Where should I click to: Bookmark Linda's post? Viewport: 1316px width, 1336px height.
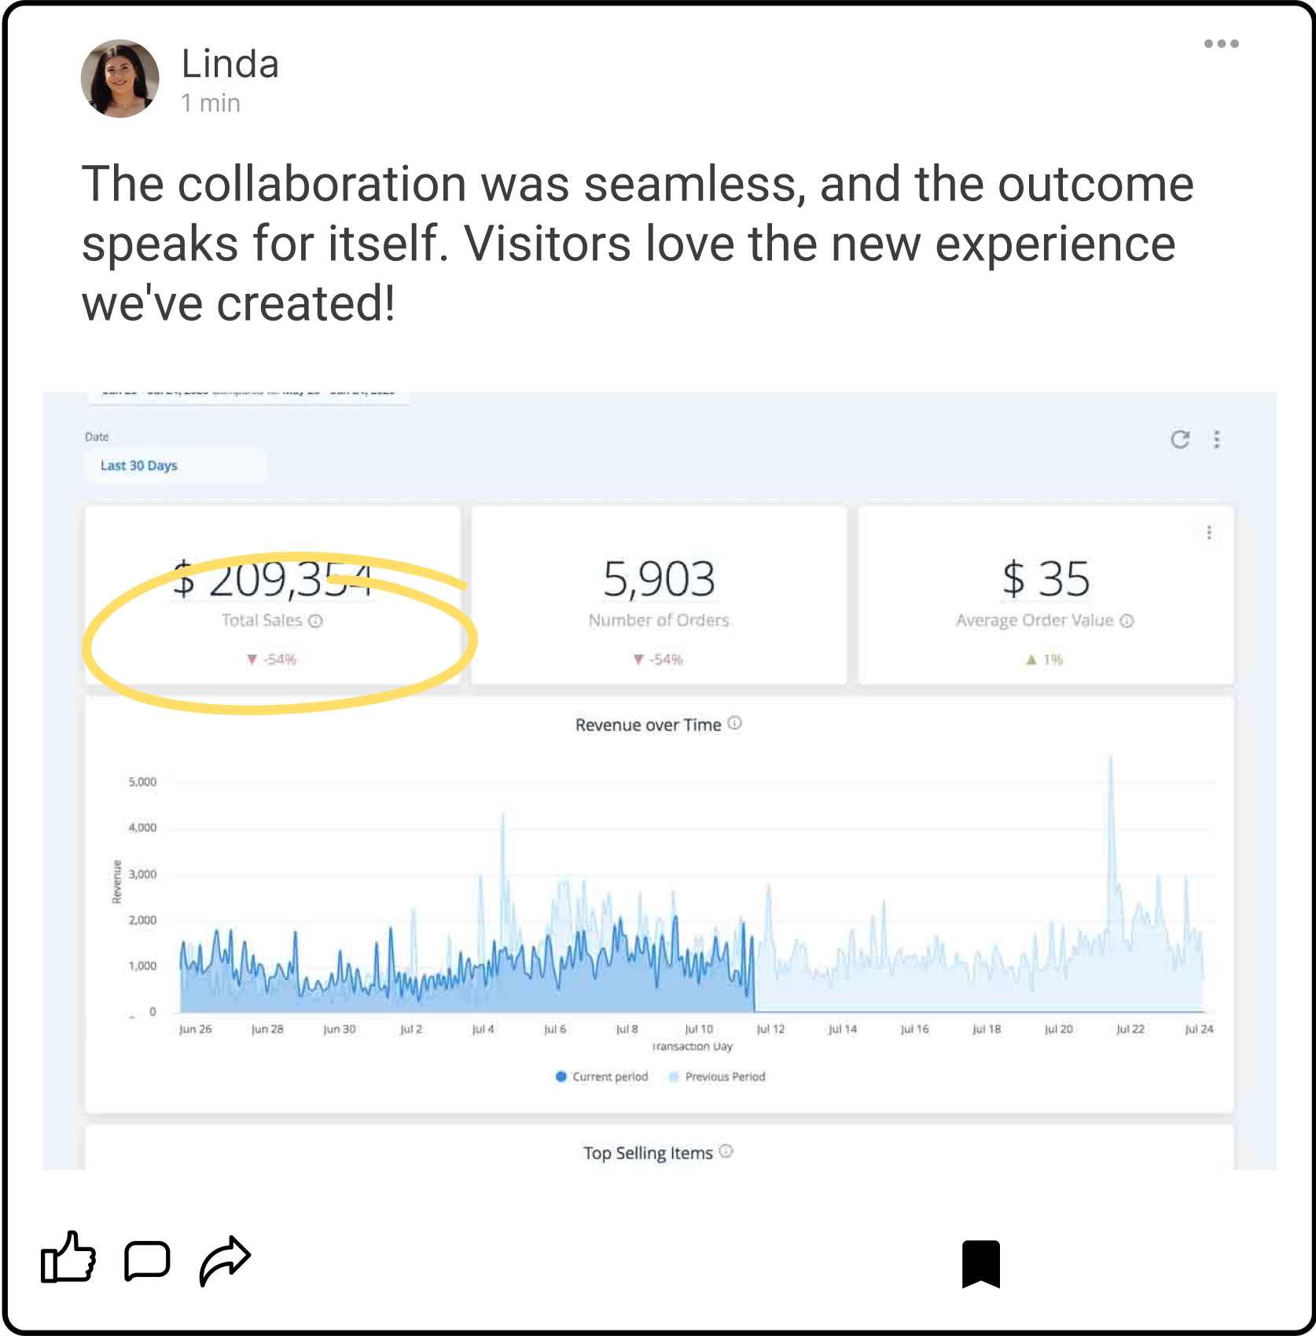coord(980,1264)
